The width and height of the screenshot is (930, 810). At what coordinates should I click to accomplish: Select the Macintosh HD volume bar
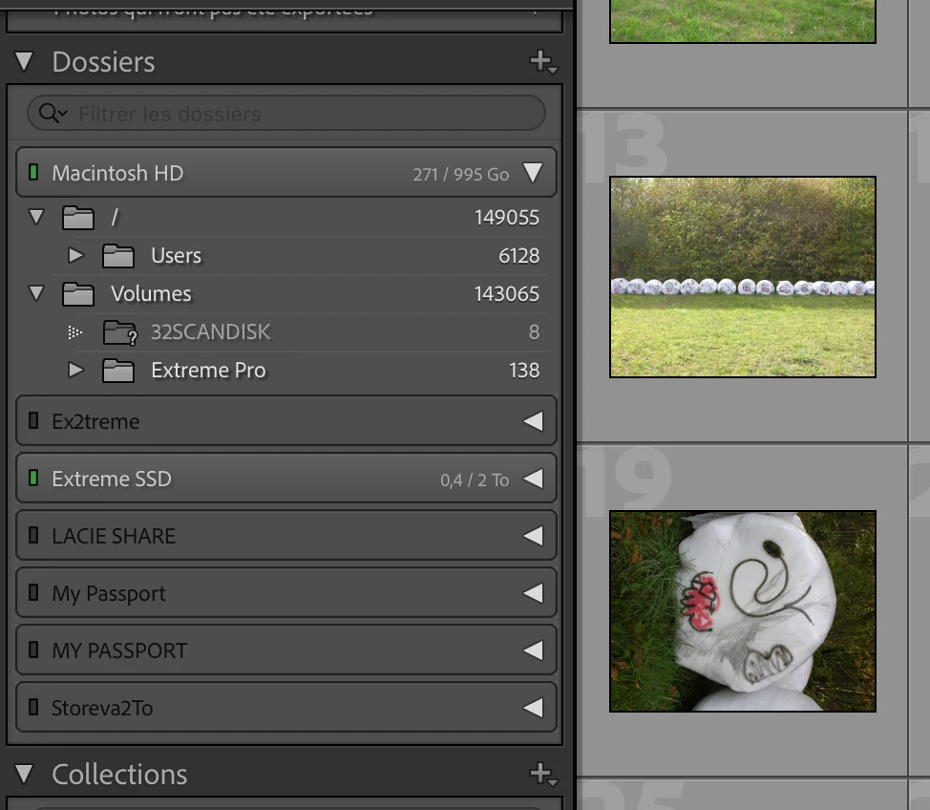click(285, 173)
